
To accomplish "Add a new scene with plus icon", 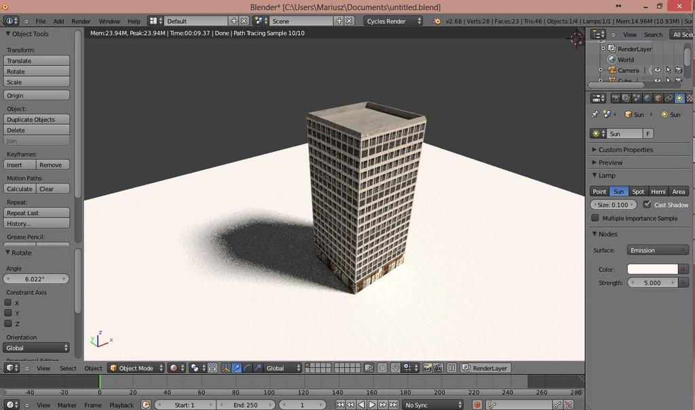I will [339, 21].
